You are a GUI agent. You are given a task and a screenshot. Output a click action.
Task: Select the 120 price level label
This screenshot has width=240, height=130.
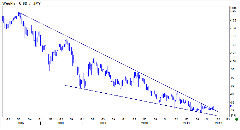click(234, 20)
